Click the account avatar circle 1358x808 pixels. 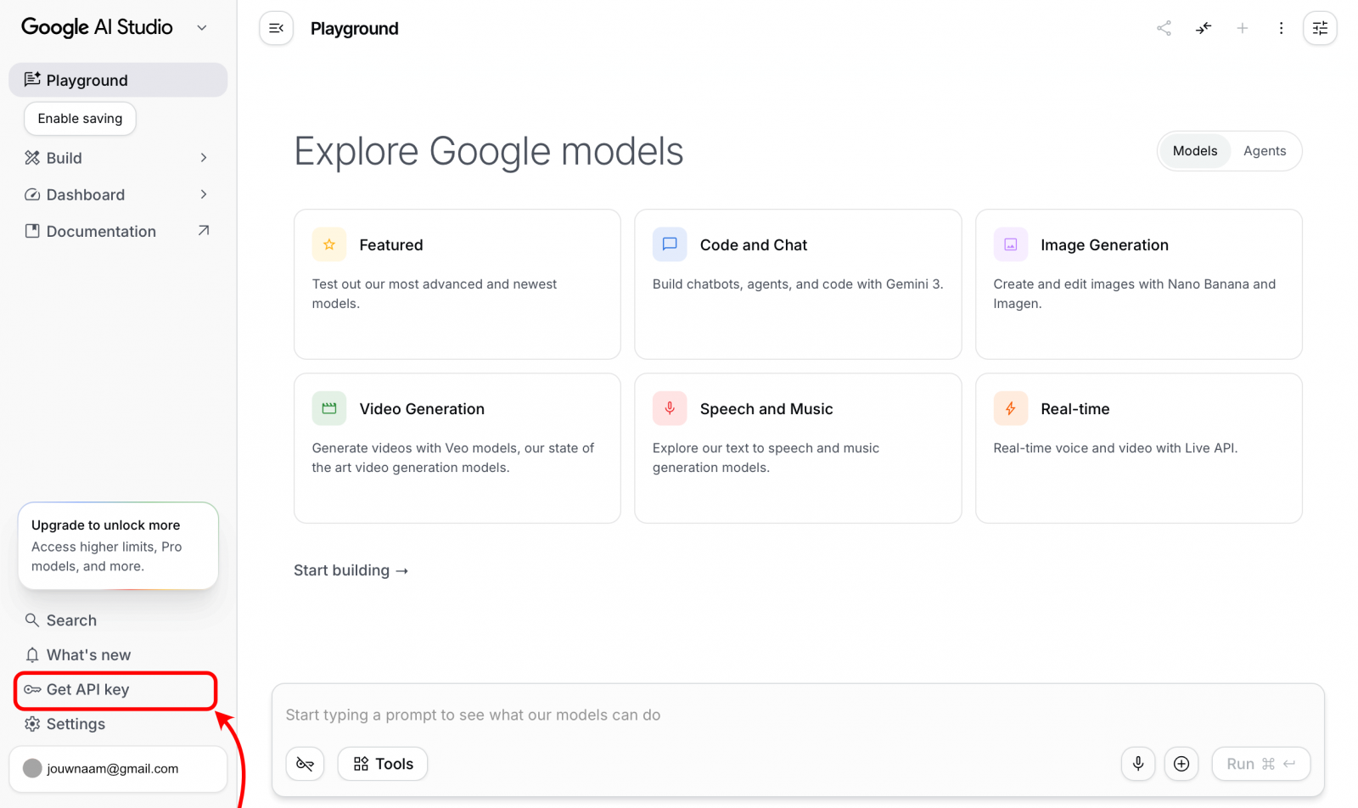tap(32, 768)
